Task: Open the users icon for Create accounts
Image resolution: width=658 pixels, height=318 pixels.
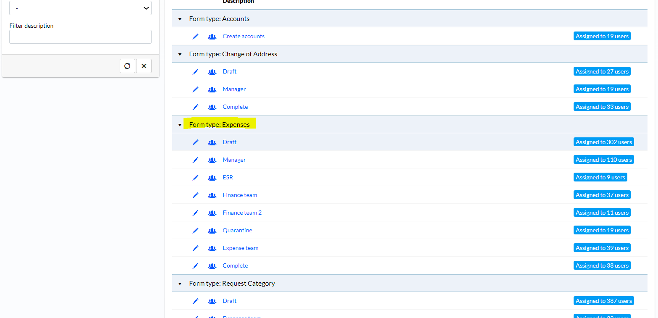Action: [212, 37]
